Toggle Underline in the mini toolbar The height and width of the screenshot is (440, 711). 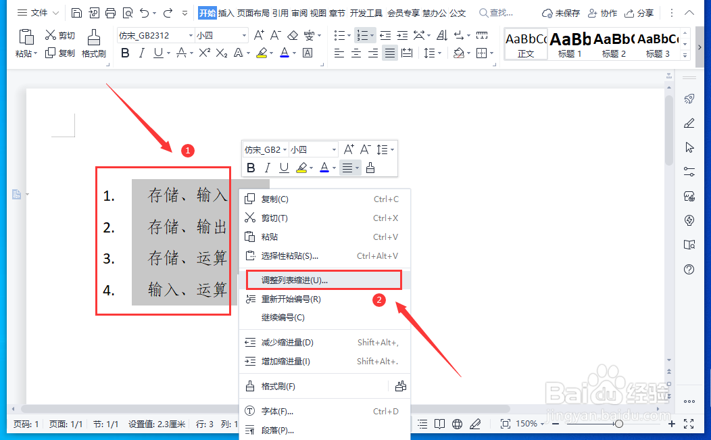coord(284,168)
